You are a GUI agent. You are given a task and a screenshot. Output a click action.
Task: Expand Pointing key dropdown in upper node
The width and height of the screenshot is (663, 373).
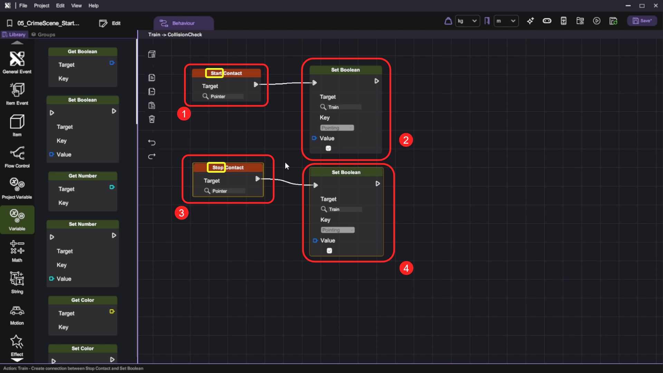(337, 128)
